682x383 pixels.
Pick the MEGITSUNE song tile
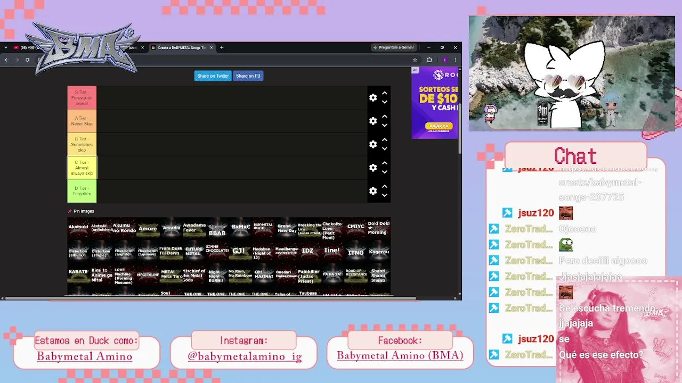point(148,273)
